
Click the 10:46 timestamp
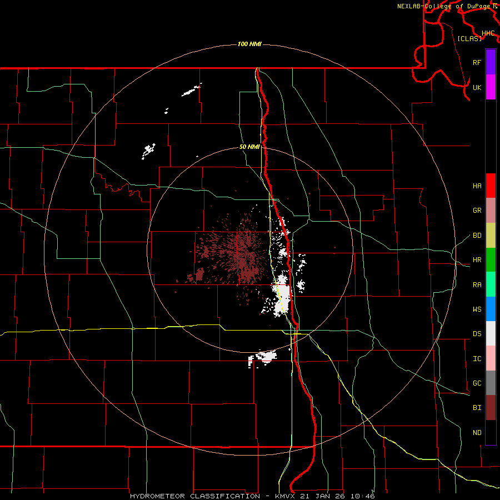point(363,496)
